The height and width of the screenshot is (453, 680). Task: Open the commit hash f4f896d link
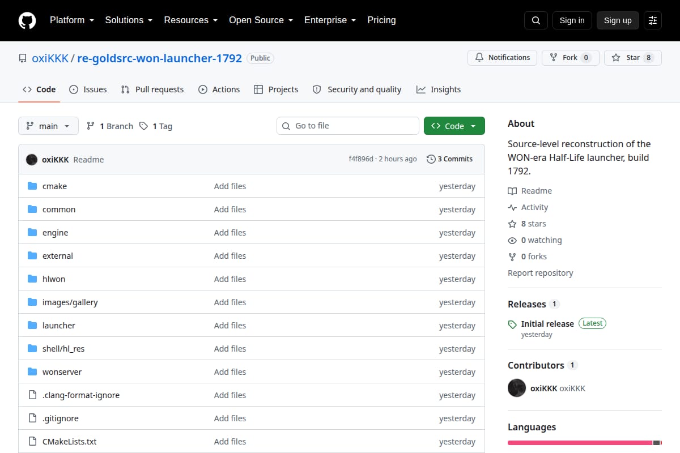point(361,159)
